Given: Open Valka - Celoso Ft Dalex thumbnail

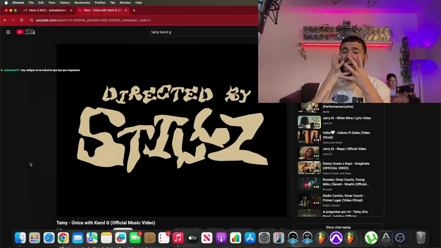Looking at the screenshot, I should (x=309, y=137).
